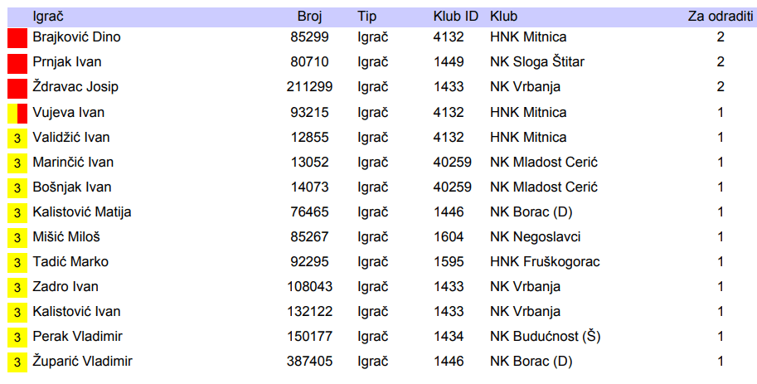Click the Igrač column header
The image size is (757, 384).
tap(47, 17)
